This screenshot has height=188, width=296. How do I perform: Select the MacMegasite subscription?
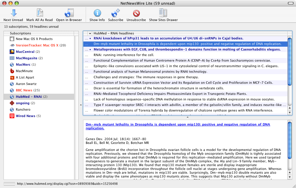tap(39, 58)
